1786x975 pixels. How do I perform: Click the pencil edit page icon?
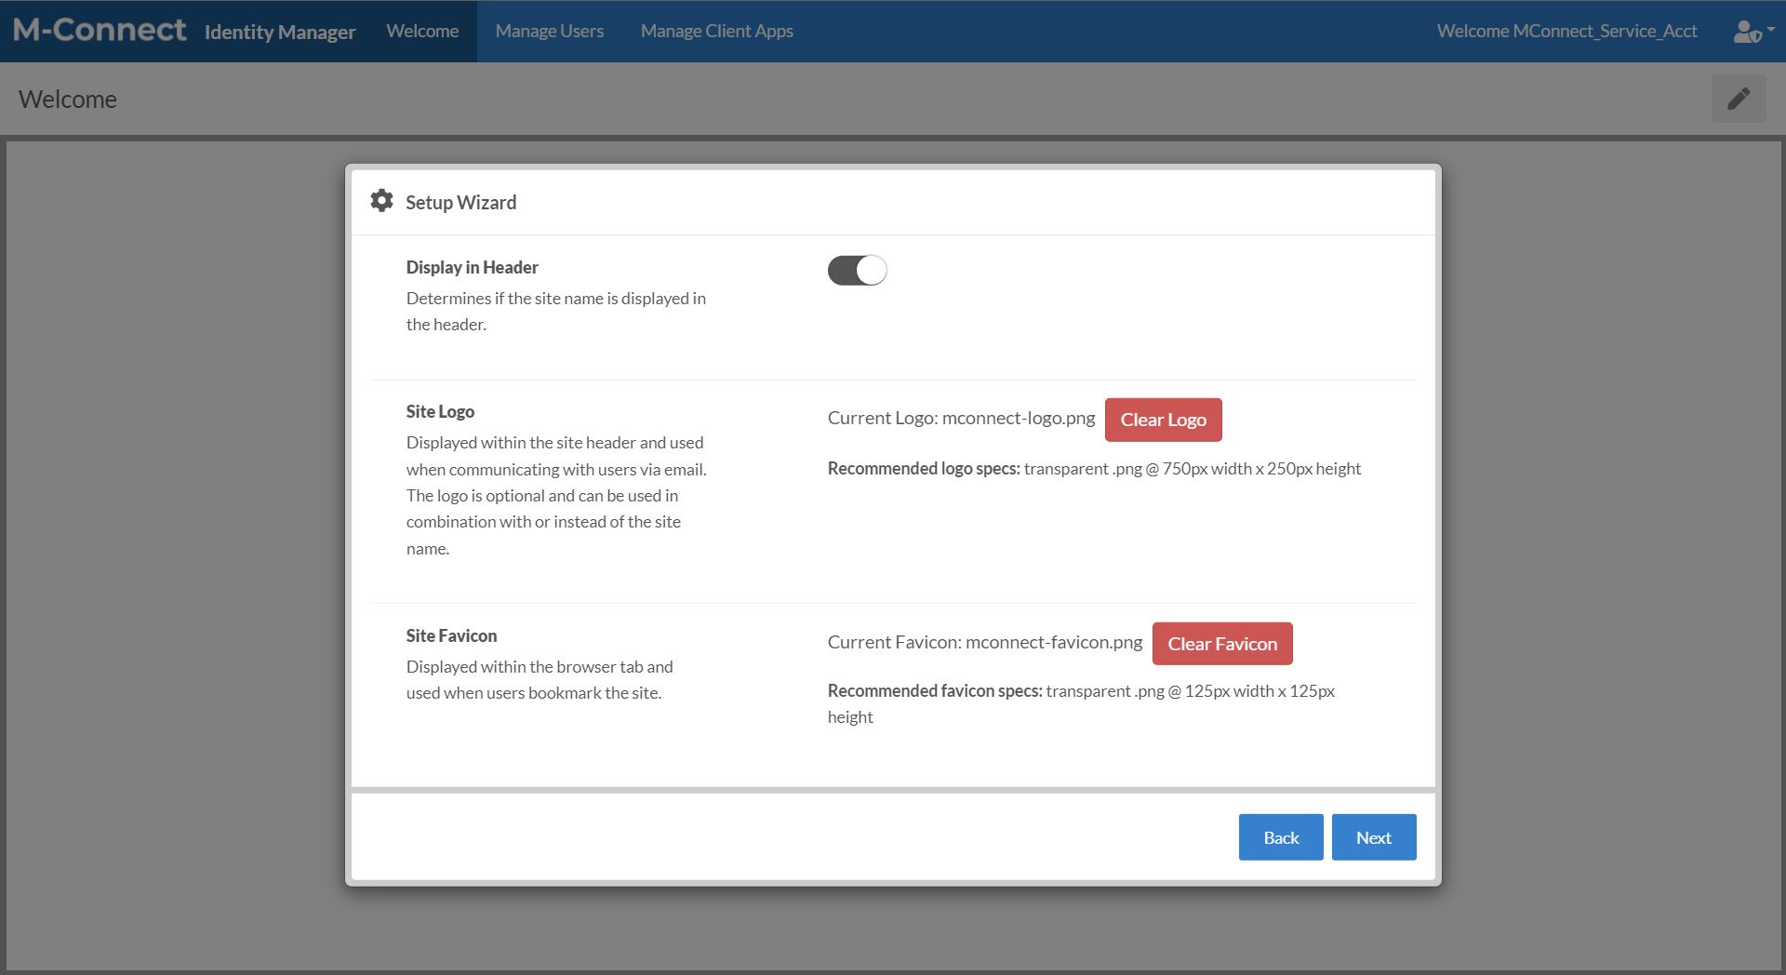[1738, 99]
